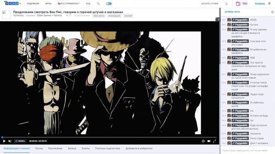Open the FAQ page
Image resolution: width=275 pixels, height=154 pixels.
88,3
